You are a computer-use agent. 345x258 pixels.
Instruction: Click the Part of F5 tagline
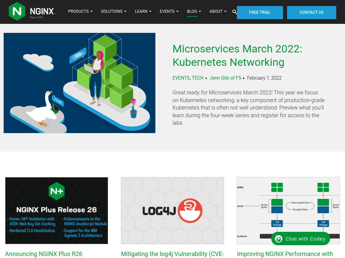(36, 17)
